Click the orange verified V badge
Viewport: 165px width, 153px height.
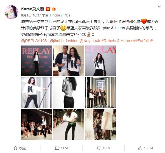point(48,9)
